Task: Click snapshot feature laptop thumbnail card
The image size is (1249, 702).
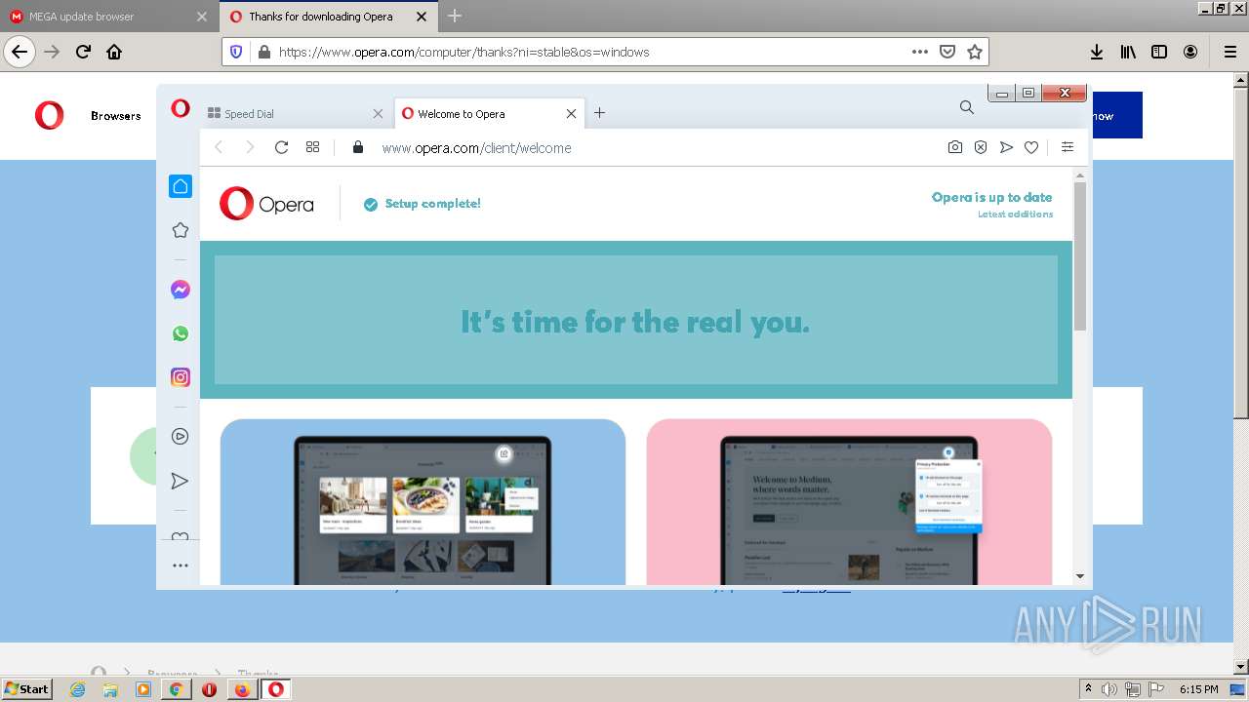Action: tap(423, 502)
